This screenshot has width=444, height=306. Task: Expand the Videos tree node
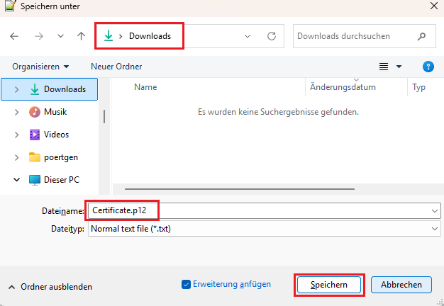point(17,135)
